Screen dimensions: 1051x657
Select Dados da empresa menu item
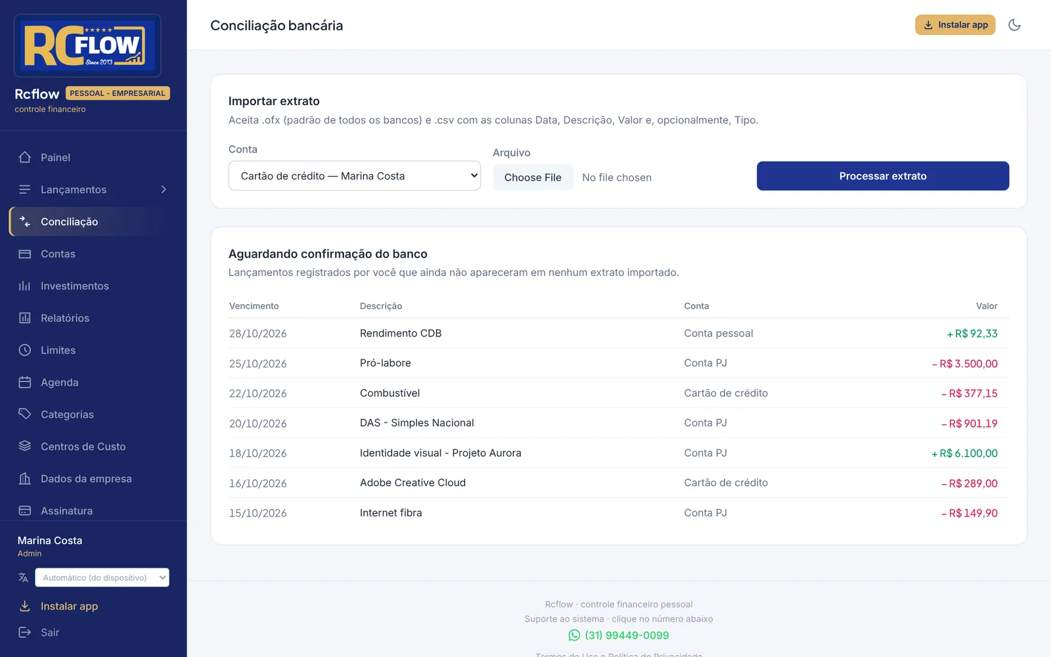point(93,479)
